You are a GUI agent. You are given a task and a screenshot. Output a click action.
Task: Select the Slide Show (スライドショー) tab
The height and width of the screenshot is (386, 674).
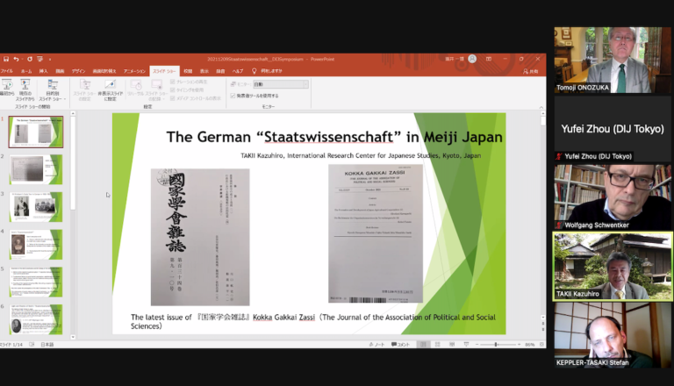(x=164, y=71)
